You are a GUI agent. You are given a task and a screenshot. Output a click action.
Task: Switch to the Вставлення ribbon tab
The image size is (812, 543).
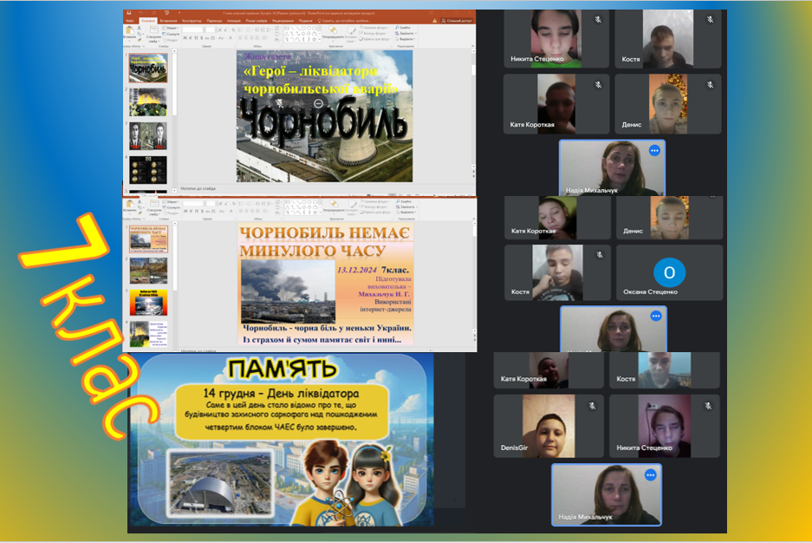click(x=168, y=21)
